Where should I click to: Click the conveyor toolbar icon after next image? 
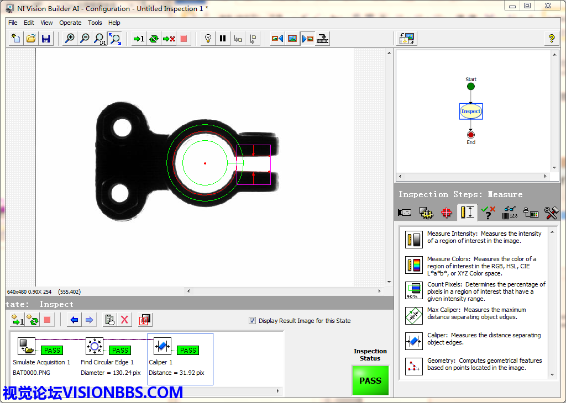click(322, 39)
